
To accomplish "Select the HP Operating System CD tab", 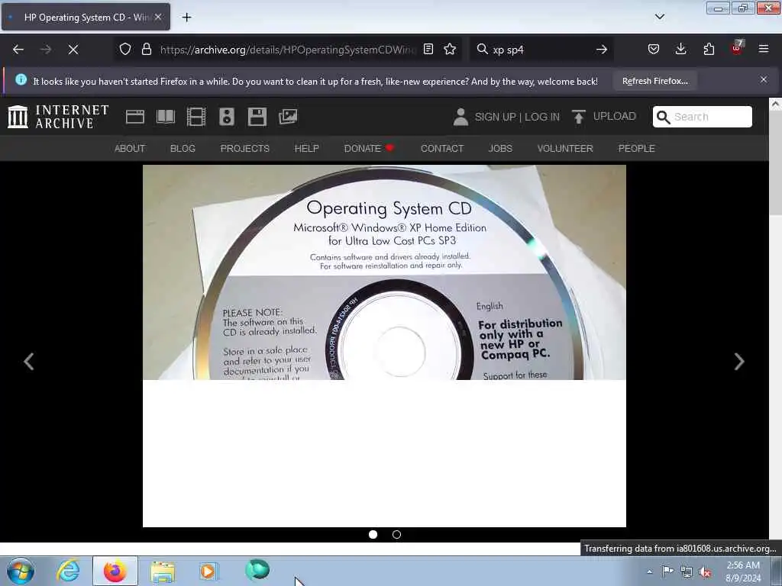I will click(x=86, y=17).
